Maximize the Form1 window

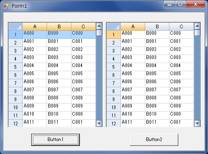click(x=180, y=4)
